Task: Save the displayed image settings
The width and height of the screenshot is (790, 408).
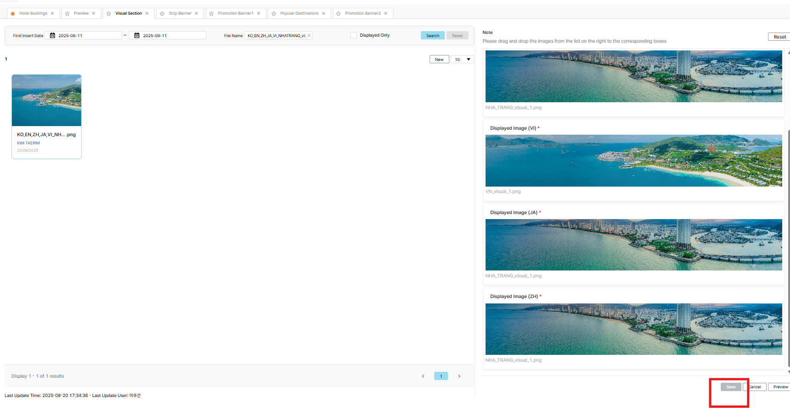Action: (x=731, y=387)
